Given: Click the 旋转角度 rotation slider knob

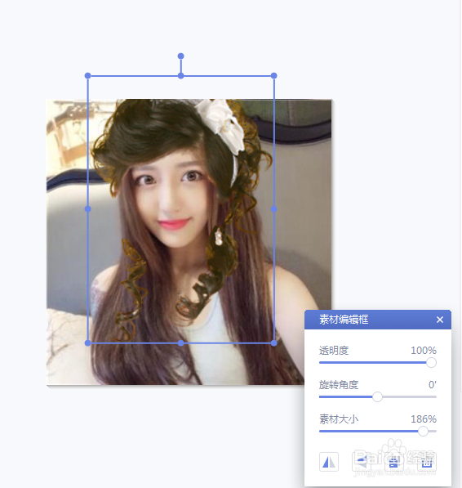Looking at the screenshot, I should click(x=377, y=396).
